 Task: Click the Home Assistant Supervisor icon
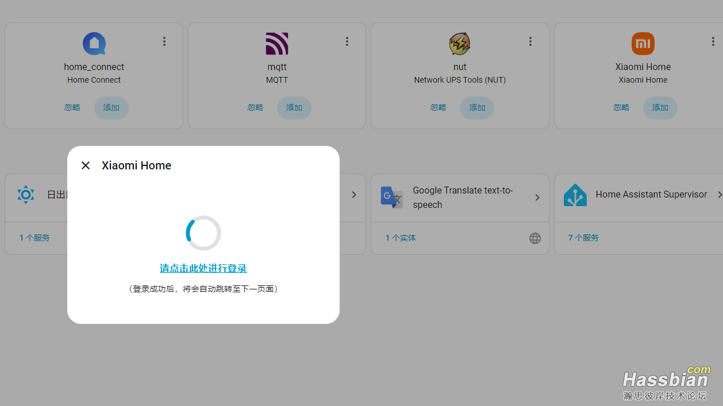click(x=575, y=195)
